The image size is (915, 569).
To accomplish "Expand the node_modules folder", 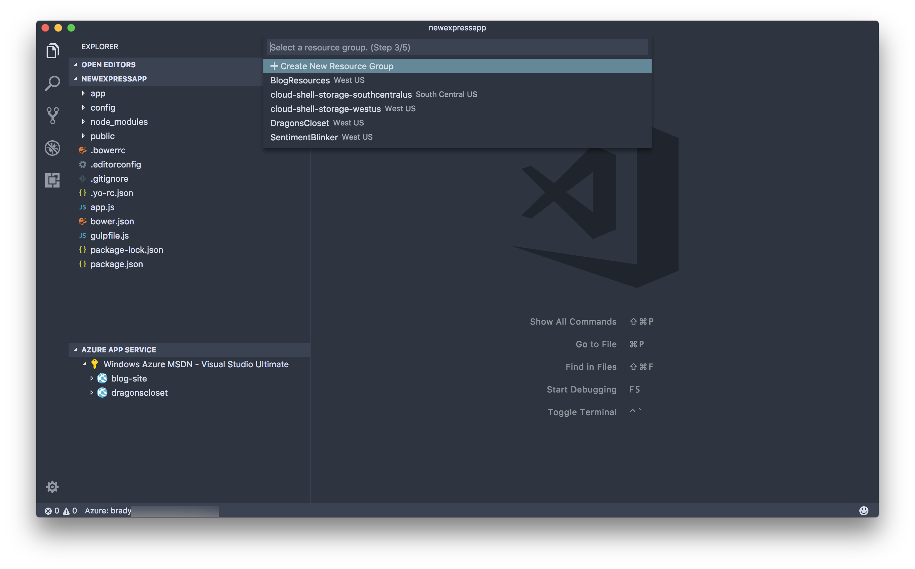I will [x=83, y=122].
